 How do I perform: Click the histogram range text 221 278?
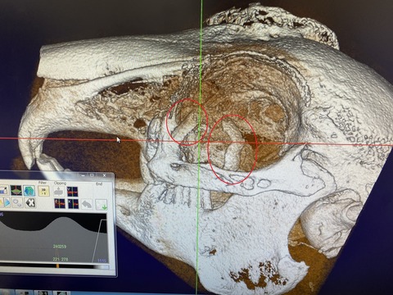tap(61, 259)
